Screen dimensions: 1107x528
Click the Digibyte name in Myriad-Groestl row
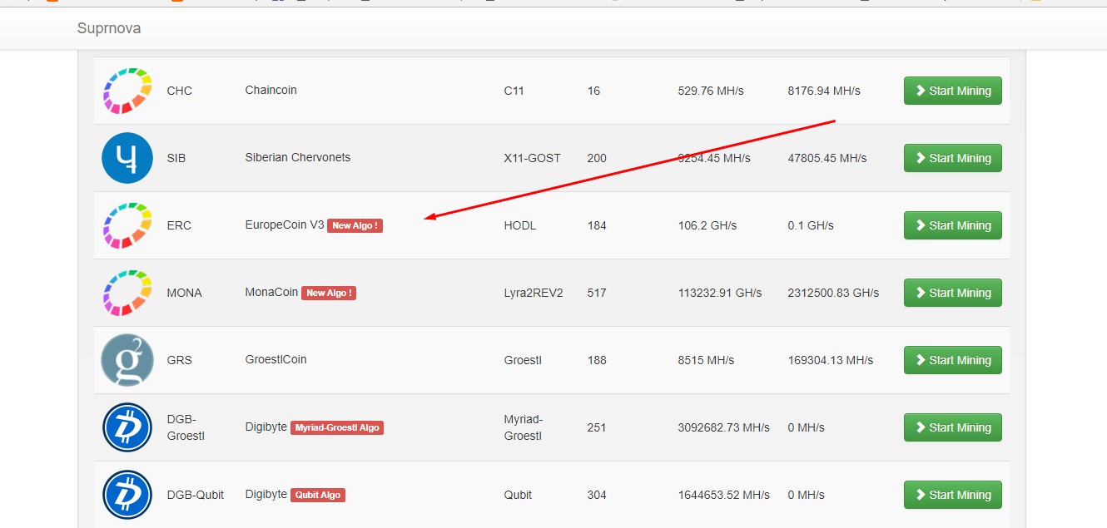(266, 427)
